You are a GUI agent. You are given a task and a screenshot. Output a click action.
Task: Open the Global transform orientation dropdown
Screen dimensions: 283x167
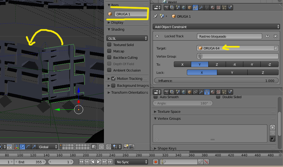47,147
